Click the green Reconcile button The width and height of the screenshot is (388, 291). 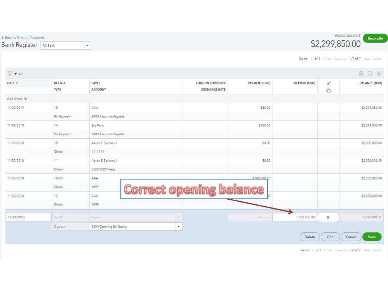[x=375, y=38]
